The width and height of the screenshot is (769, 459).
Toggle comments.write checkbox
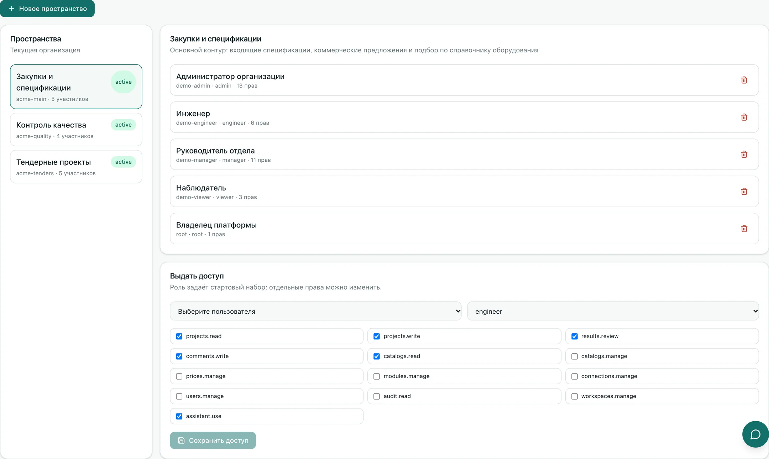[x=179, y=356]
